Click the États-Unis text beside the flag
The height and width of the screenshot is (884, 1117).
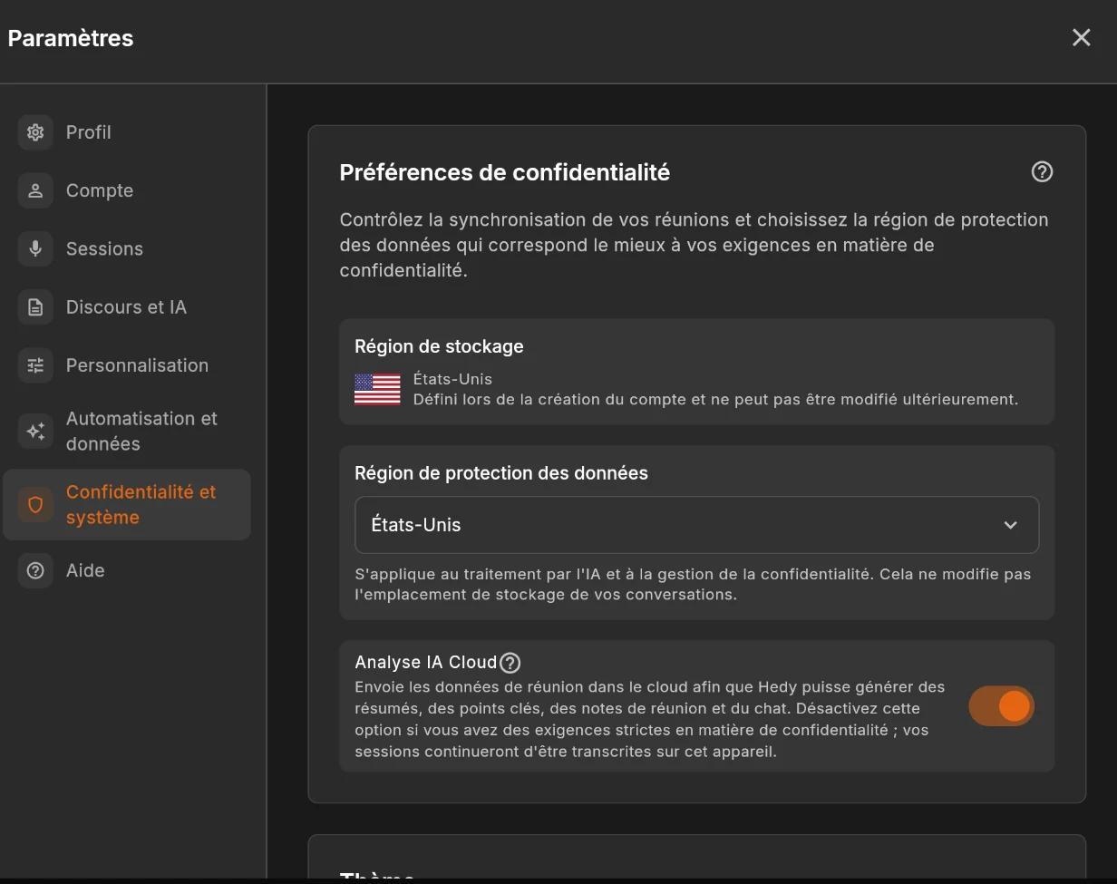coord(452,379)
